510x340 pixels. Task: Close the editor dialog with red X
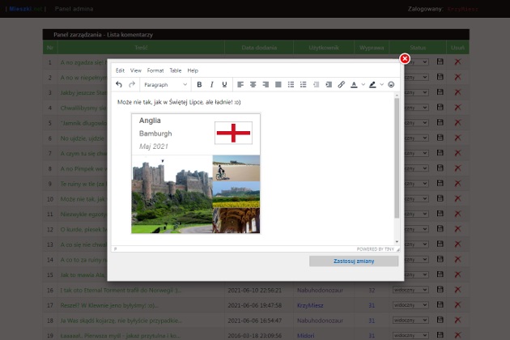tap(405, 58)
